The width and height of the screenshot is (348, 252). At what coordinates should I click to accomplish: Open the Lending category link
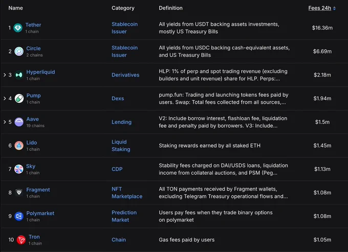pyautogui.click(x=122, y=122)
